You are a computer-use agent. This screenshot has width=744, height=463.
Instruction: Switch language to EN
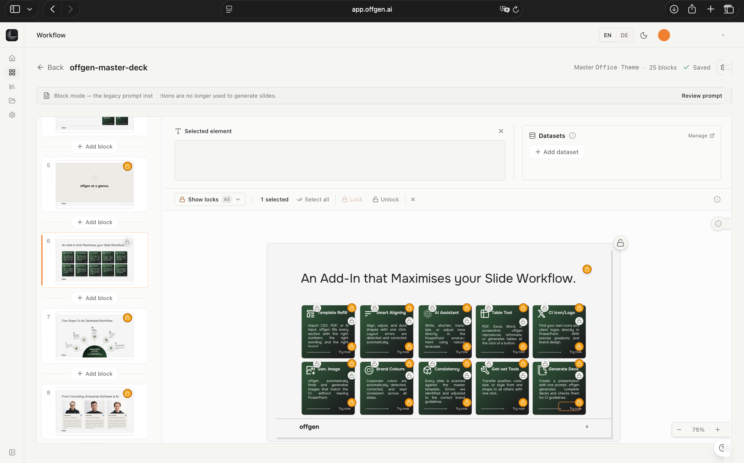pos(608,35)
